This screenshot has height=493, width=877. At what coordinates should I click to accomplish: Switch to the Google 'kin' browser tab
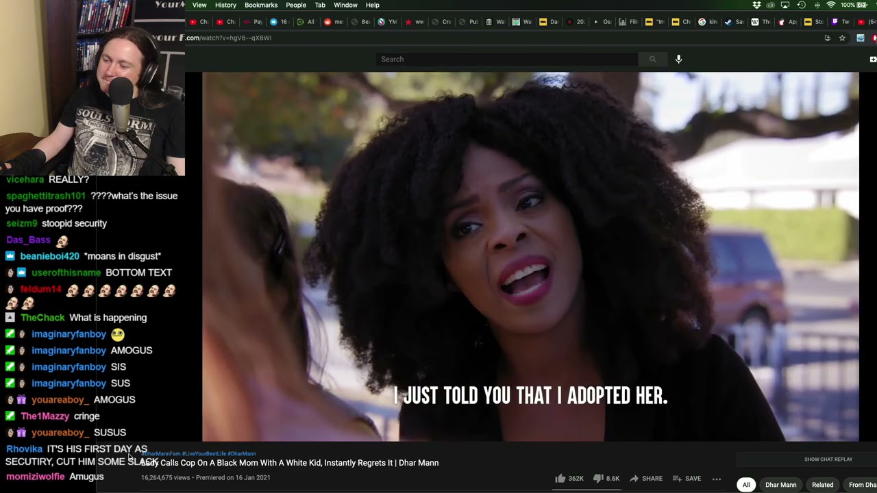tap(708, 22)
